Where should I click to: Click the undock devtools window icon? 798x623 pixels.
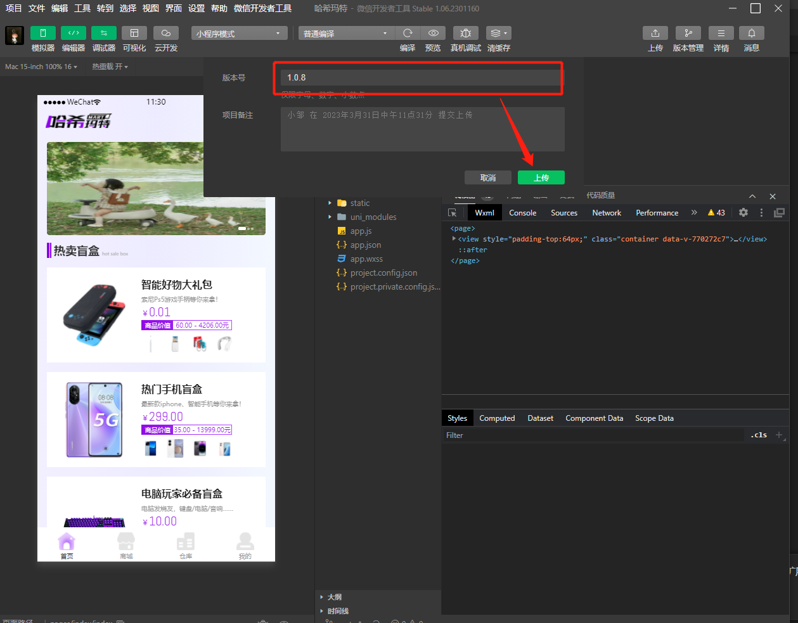click(x=780, y=213)
